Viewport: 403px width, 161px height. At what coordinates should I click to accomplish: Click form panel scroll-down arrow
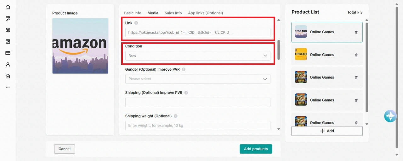[278, 129]
